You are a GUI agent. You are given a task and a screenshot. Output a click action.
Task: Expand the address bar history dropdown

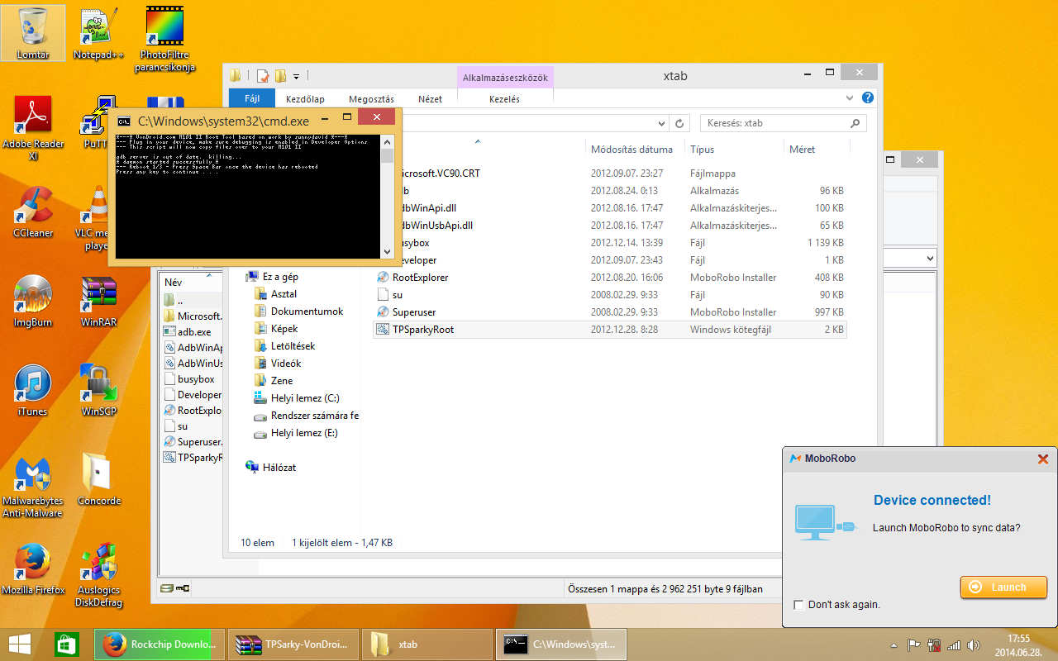(660, 123)
